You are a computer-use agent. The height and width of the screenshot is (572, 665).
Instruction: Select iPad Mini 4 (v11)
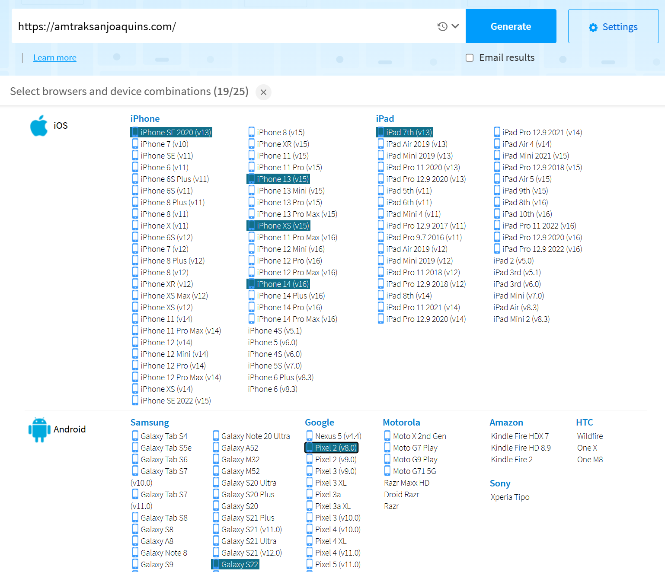(409, 214)
